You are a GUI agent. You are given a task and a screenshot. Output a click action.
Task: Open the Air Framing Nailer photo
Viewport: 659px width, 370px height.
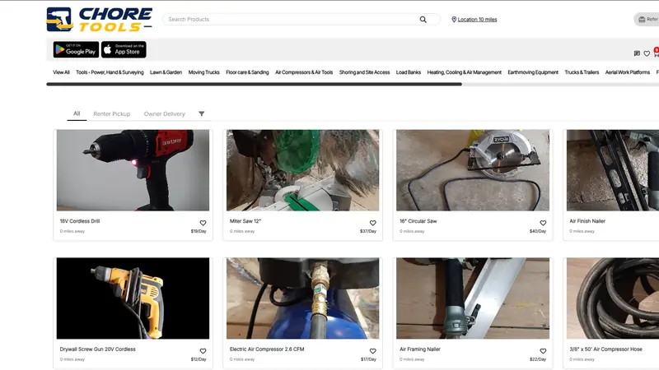473,298
